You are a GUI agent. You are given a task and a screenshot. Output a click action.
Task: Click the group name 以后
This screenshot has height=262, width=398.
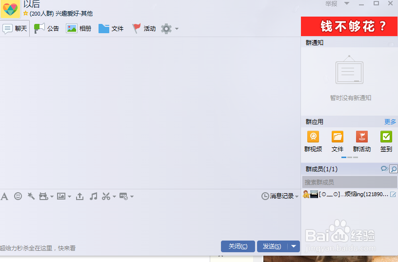click(32, 4)
